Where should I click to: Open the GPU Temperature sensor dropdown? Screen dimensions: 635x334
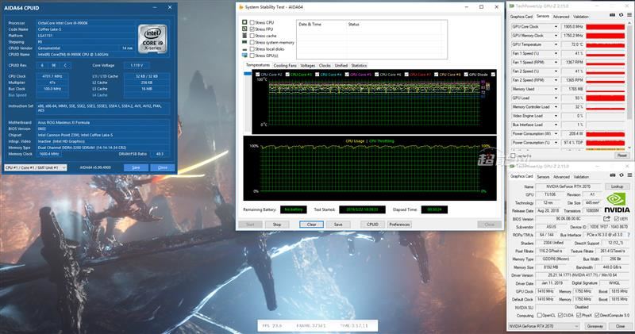coord(556,44)
